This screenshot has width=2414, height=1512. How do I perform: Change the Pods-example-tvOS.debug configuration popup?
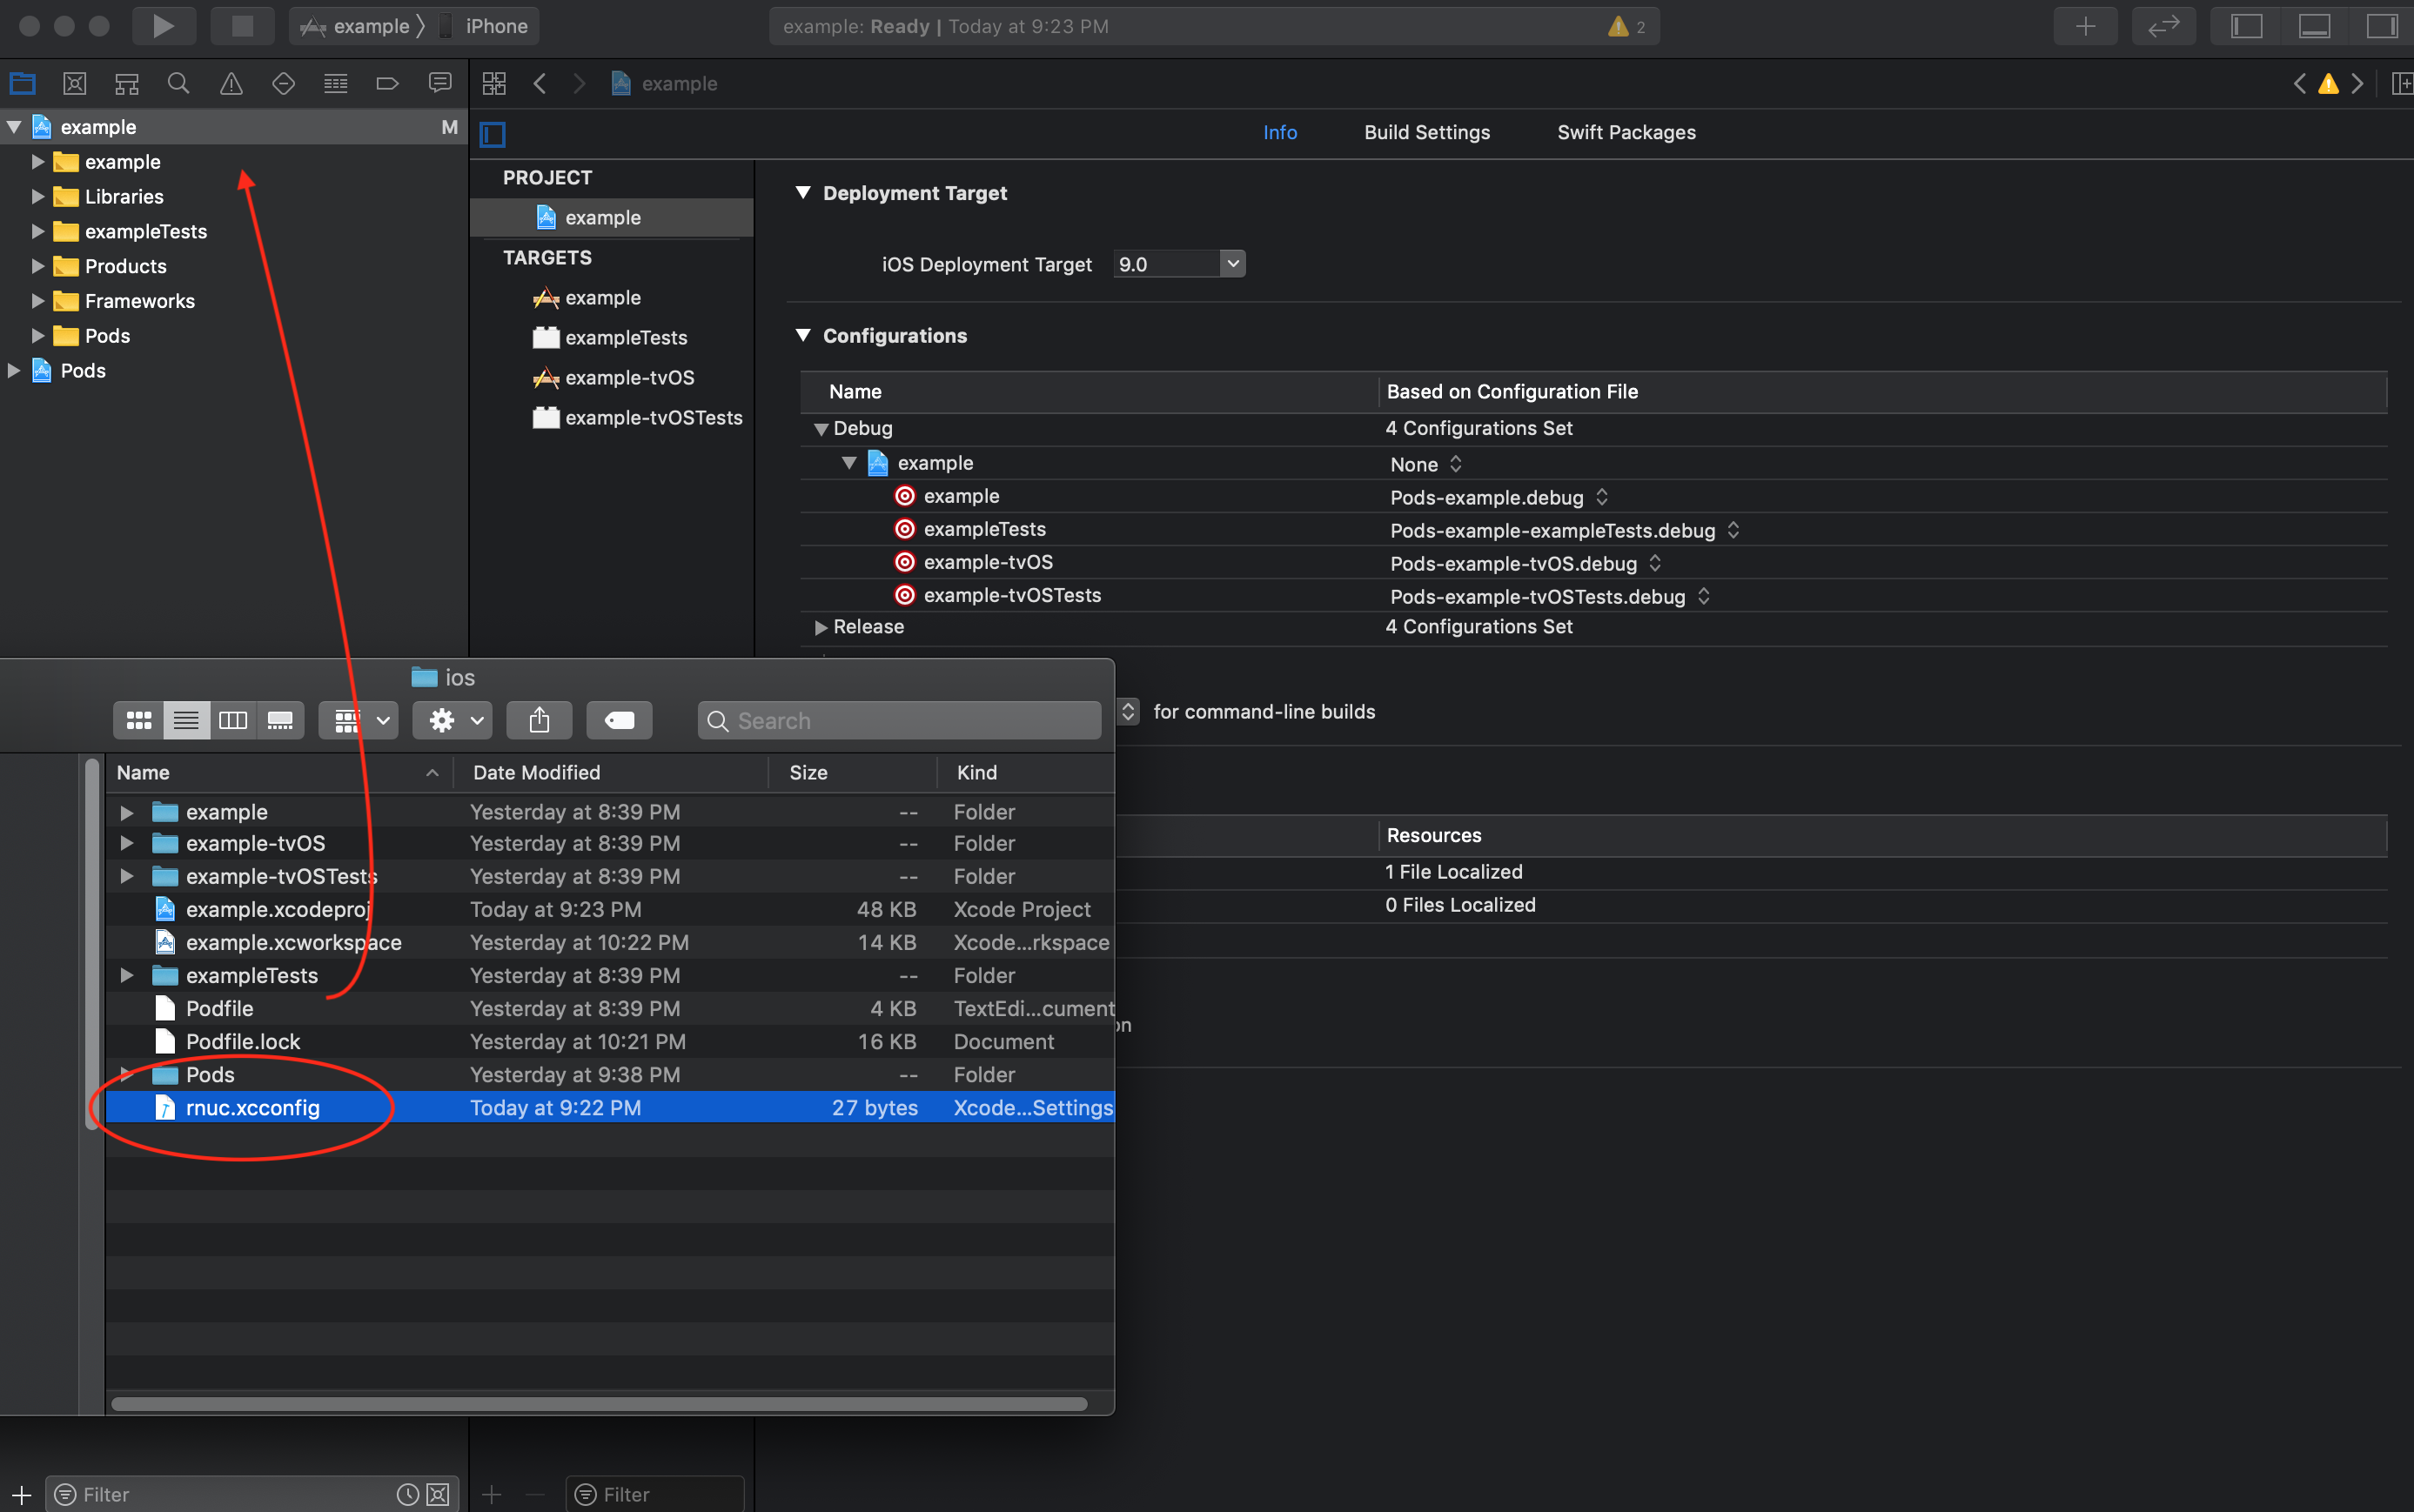click(x=1526, y=563)
